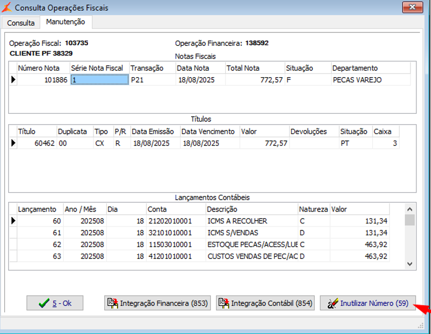
Task: Close the Consulta Operações Fiscais window
Action: (412, 7)
